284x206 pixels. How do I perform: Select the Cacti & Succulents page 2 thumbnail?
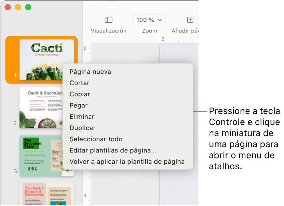(41, 108)
